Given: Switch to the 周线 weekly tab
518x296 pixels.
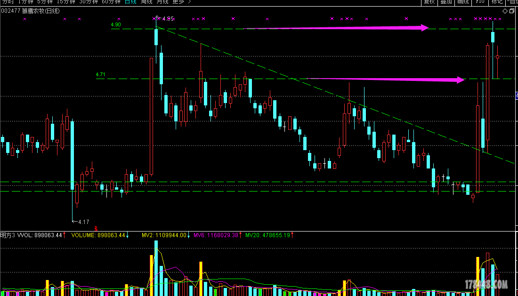Looking at the screenshot, I should tap(146, 2).
